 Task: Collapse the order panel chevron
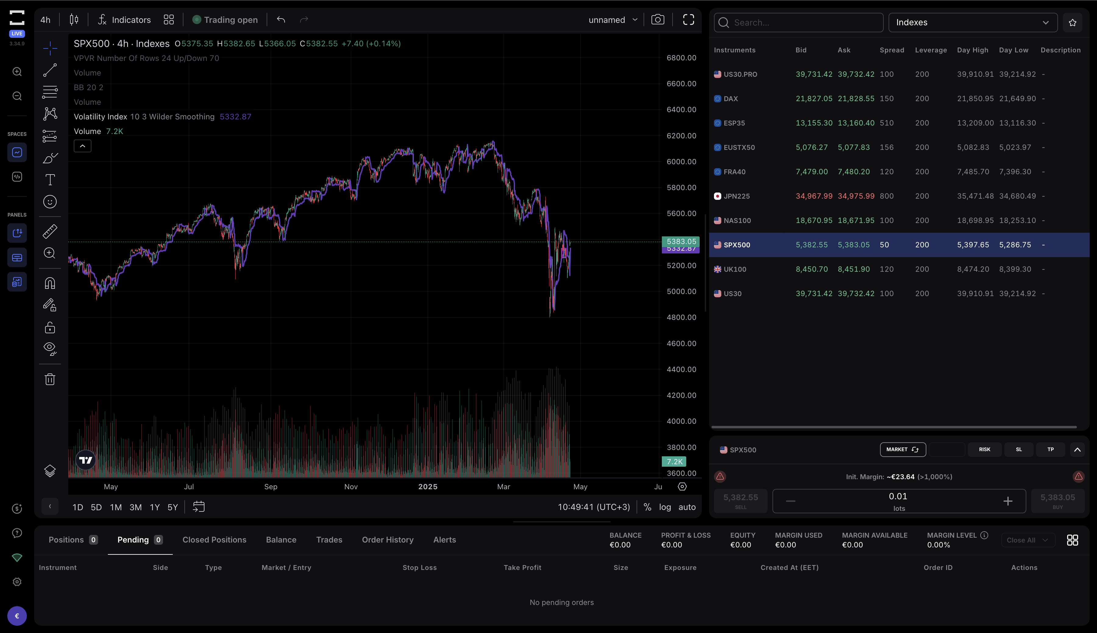click(x=1077, y=450)
